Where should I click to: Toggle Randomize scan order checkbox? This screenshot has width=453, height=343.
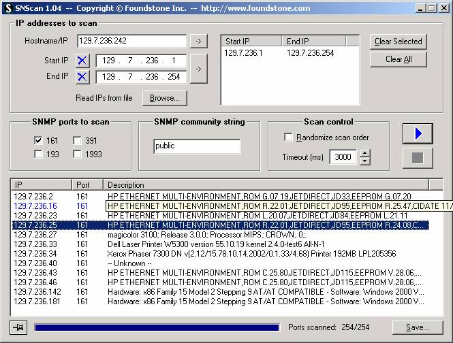tap(288, 137)
